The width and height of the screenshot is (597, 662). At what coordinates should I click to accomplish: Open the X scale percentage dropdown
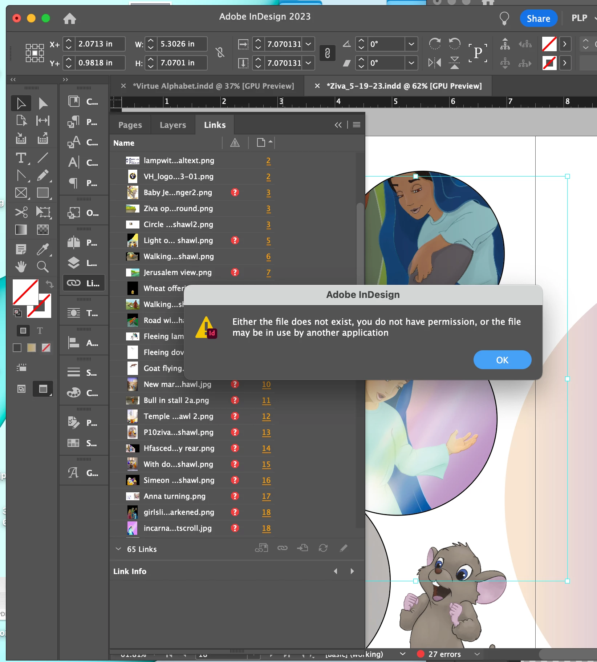(308, 44)
